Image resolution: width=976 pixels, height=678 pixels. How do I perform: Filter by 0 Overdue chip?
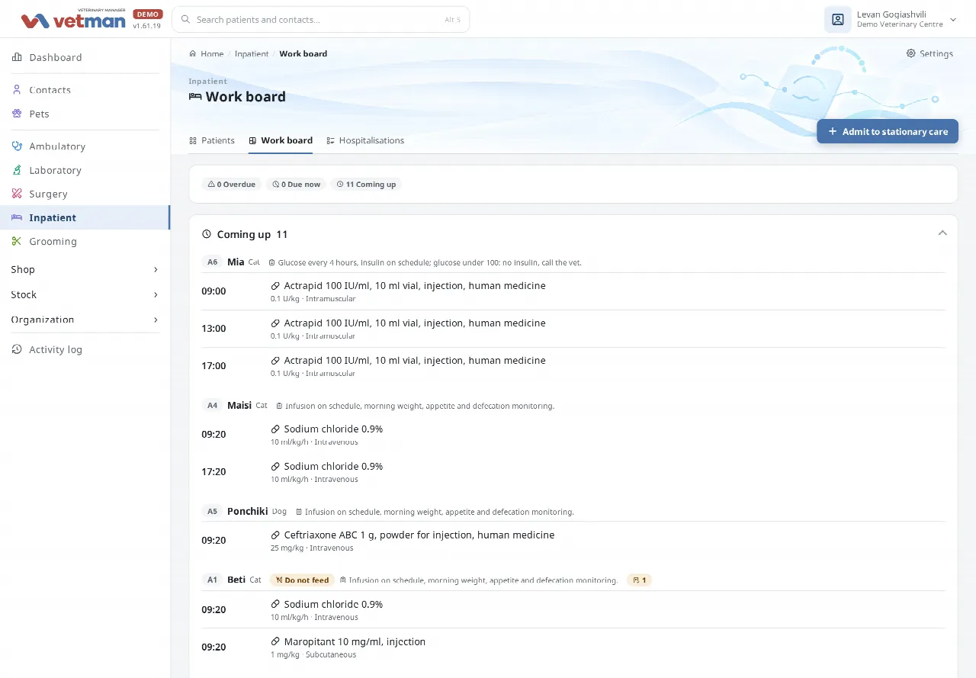coord(232,185)
